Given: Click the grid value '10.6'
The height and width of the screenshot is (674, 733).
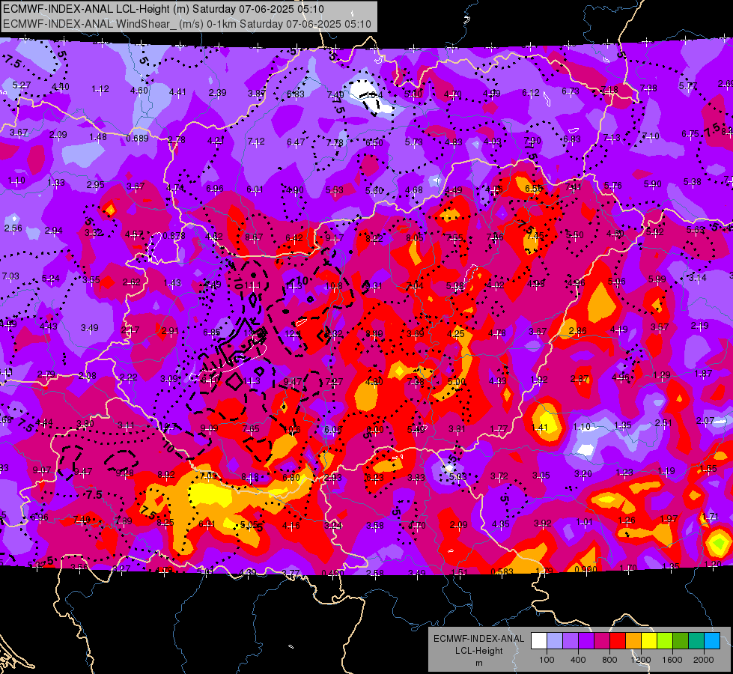Looking at the screenshot, I should [x=292, y=429].
